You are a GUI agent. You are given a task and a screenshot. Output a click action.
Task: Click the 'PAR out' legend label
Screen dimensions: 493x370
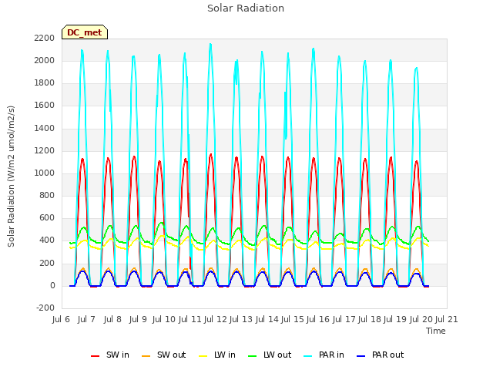click(x=387, y=355)
